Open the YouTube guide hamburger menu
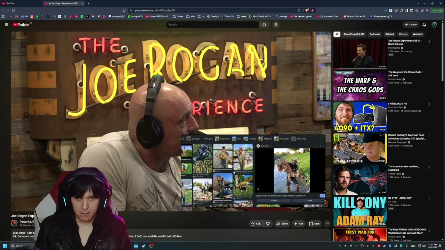This screenshot has height=250, width=445. (x=6, y=25)
